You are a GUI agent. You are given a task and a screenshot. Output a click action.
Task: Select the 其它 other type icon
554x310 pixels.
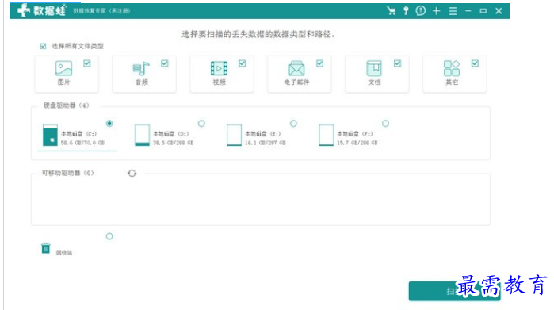tap(452, 68)
